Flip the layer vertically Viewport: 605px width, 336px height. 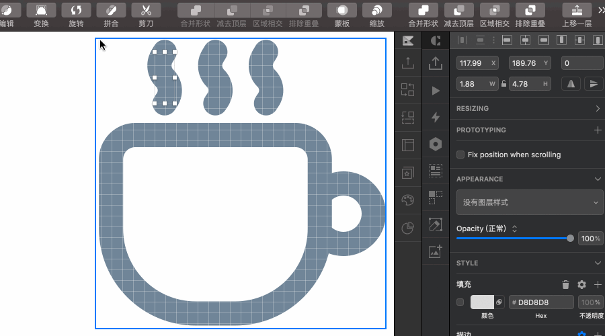[594, 84]
